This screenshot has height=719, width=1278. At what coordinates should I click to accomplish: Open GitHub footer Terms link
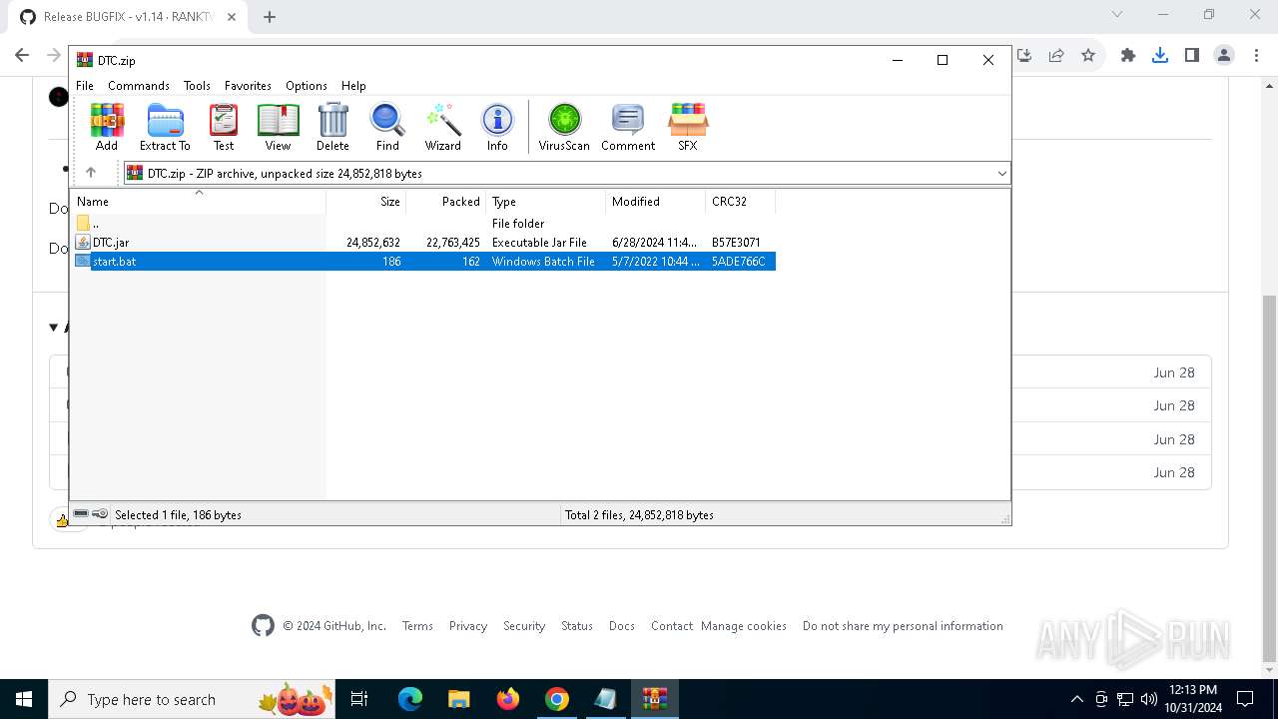(x=417, y=626)
